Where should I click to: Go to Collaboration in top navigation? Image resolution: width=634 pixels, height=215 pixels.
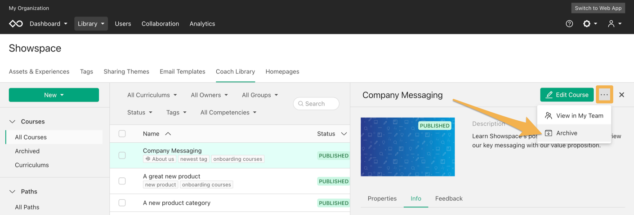click(160, 24)
